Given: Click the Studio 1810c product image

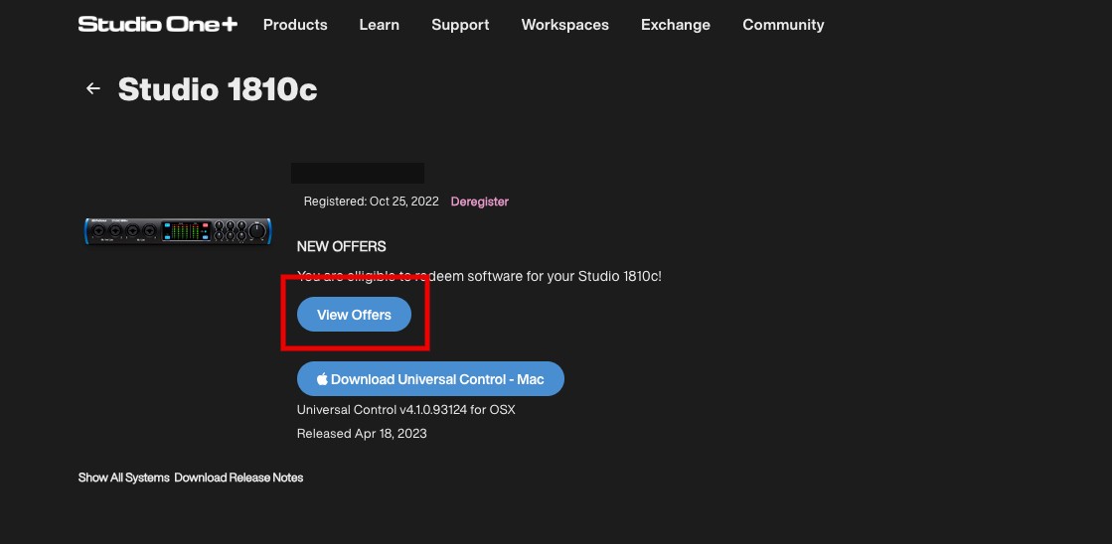Looking at the screenshot, I should coord(178,231).
